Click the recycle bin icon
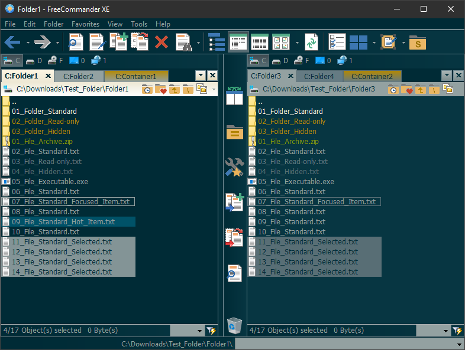The width and height of the screenshot is (465, 350). (x=234, y=325)
